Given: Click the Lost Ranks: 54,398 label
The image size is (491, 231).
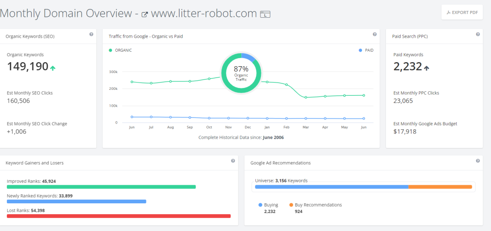Looking at the screenshot, I should (25, 211).
